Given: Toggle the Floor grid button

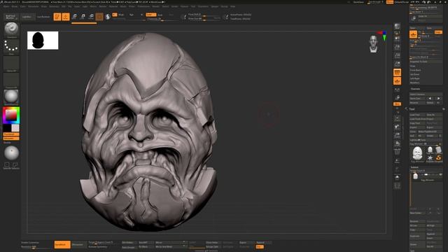Looking at the screenshot, I should [x=397, y=81].
